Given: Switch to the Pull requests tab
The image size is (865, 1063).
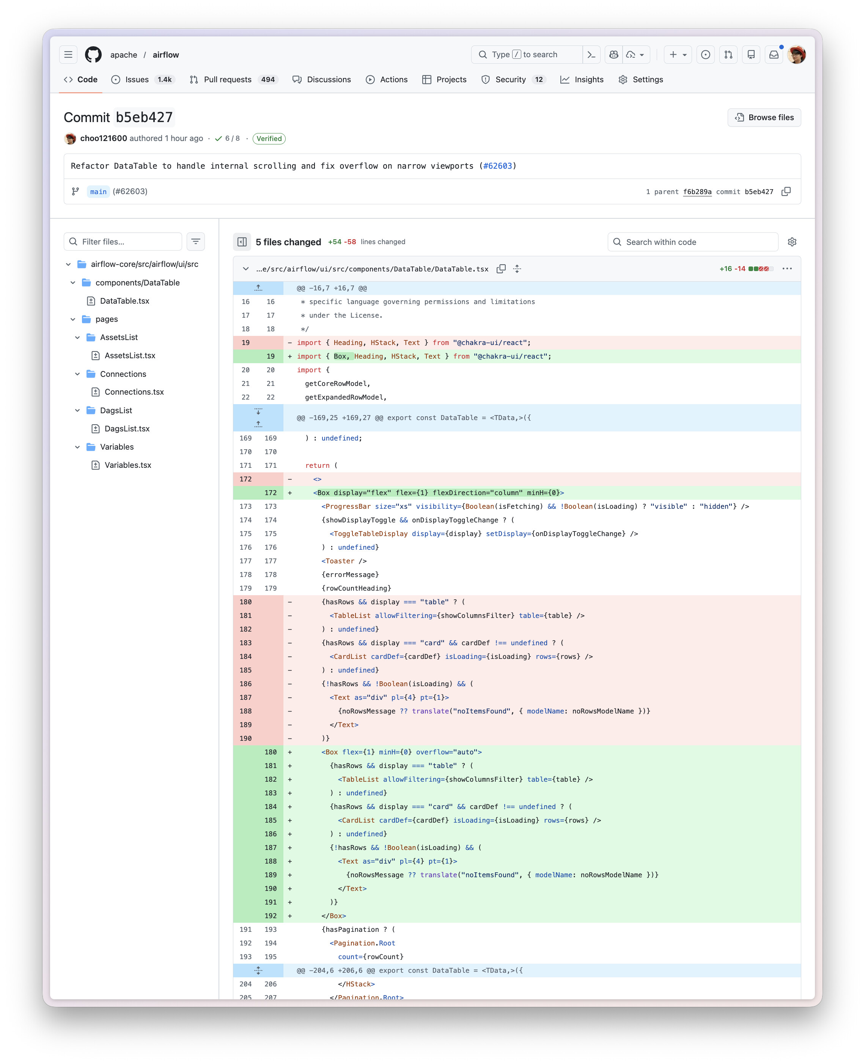Looking at the screenshot, I should pyautogui.click(x=227, y=80).
